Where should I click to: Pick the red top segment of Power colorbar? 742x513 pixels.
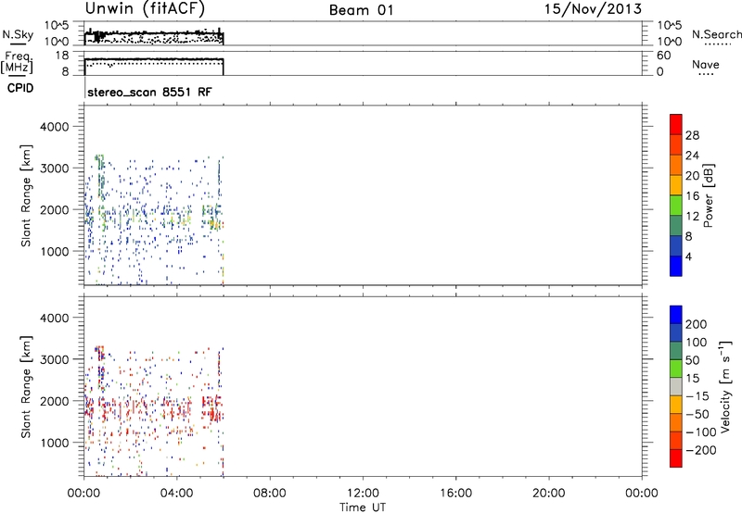click(676, 124)
